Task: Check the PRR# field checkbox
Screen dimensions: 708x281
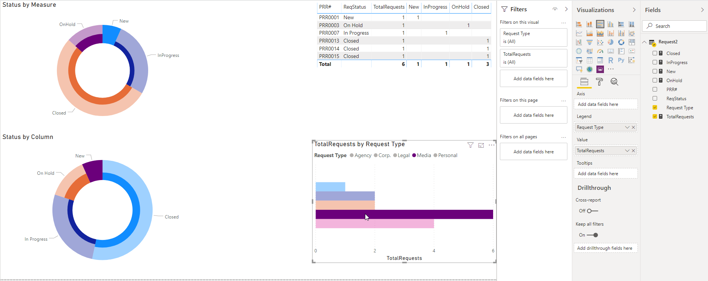Action: pyautogui.click(x=655, y=89)
